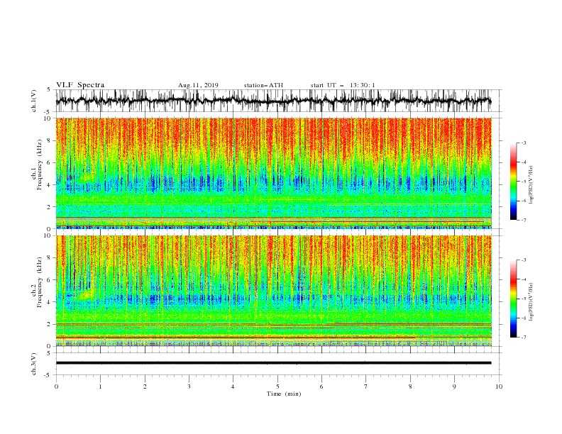Click the "9" minute tick on the Time axis
This screenshot has height=434, width=562.
tap(454, 386)
